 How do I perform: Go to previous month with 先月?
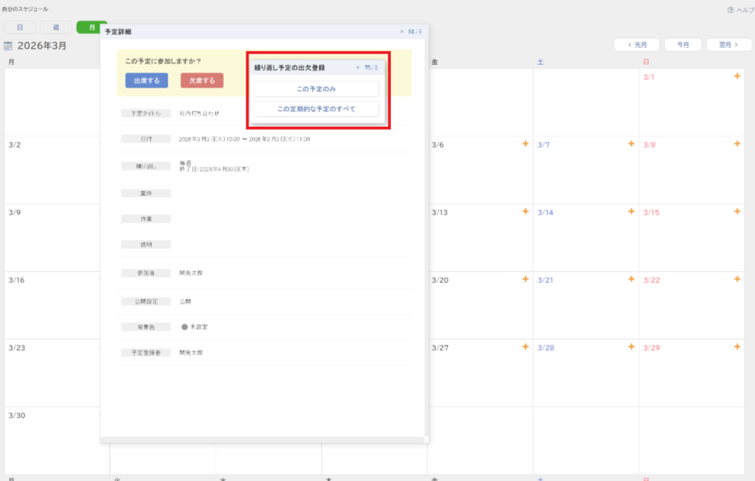(636, 45)
